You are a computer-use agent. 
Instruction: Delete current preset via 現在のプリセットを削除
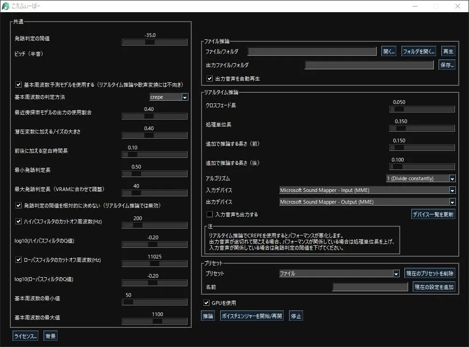coord(430,273)
